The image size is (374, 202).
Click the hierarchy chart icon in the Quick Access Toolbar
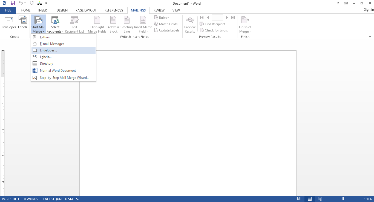tap(39, 3)
